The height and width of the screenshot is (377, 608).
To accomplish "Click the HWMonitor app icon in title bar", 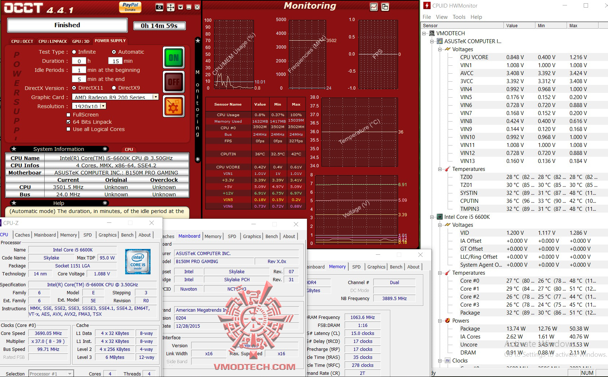I will coord(427,5).
